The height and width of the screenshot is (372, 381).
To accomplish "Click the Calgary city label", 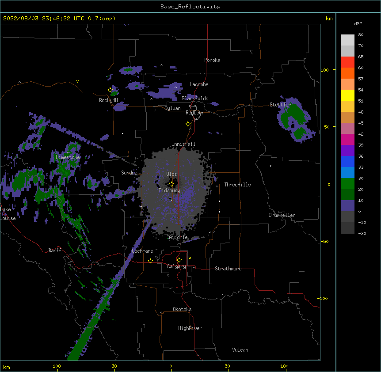I will tap(176, 266).
